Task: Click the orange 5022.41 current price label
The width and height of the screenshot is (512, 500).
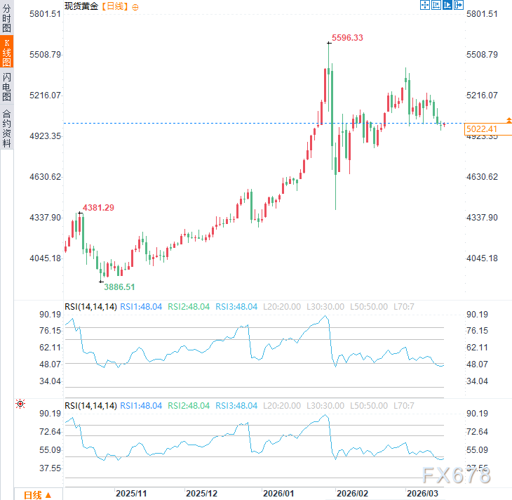Action: coord(481,129)
